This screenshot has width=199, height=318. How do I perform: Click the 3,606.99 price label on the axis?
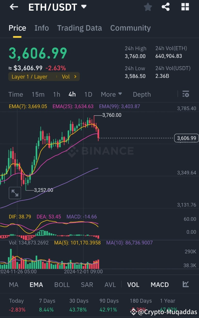186,138
